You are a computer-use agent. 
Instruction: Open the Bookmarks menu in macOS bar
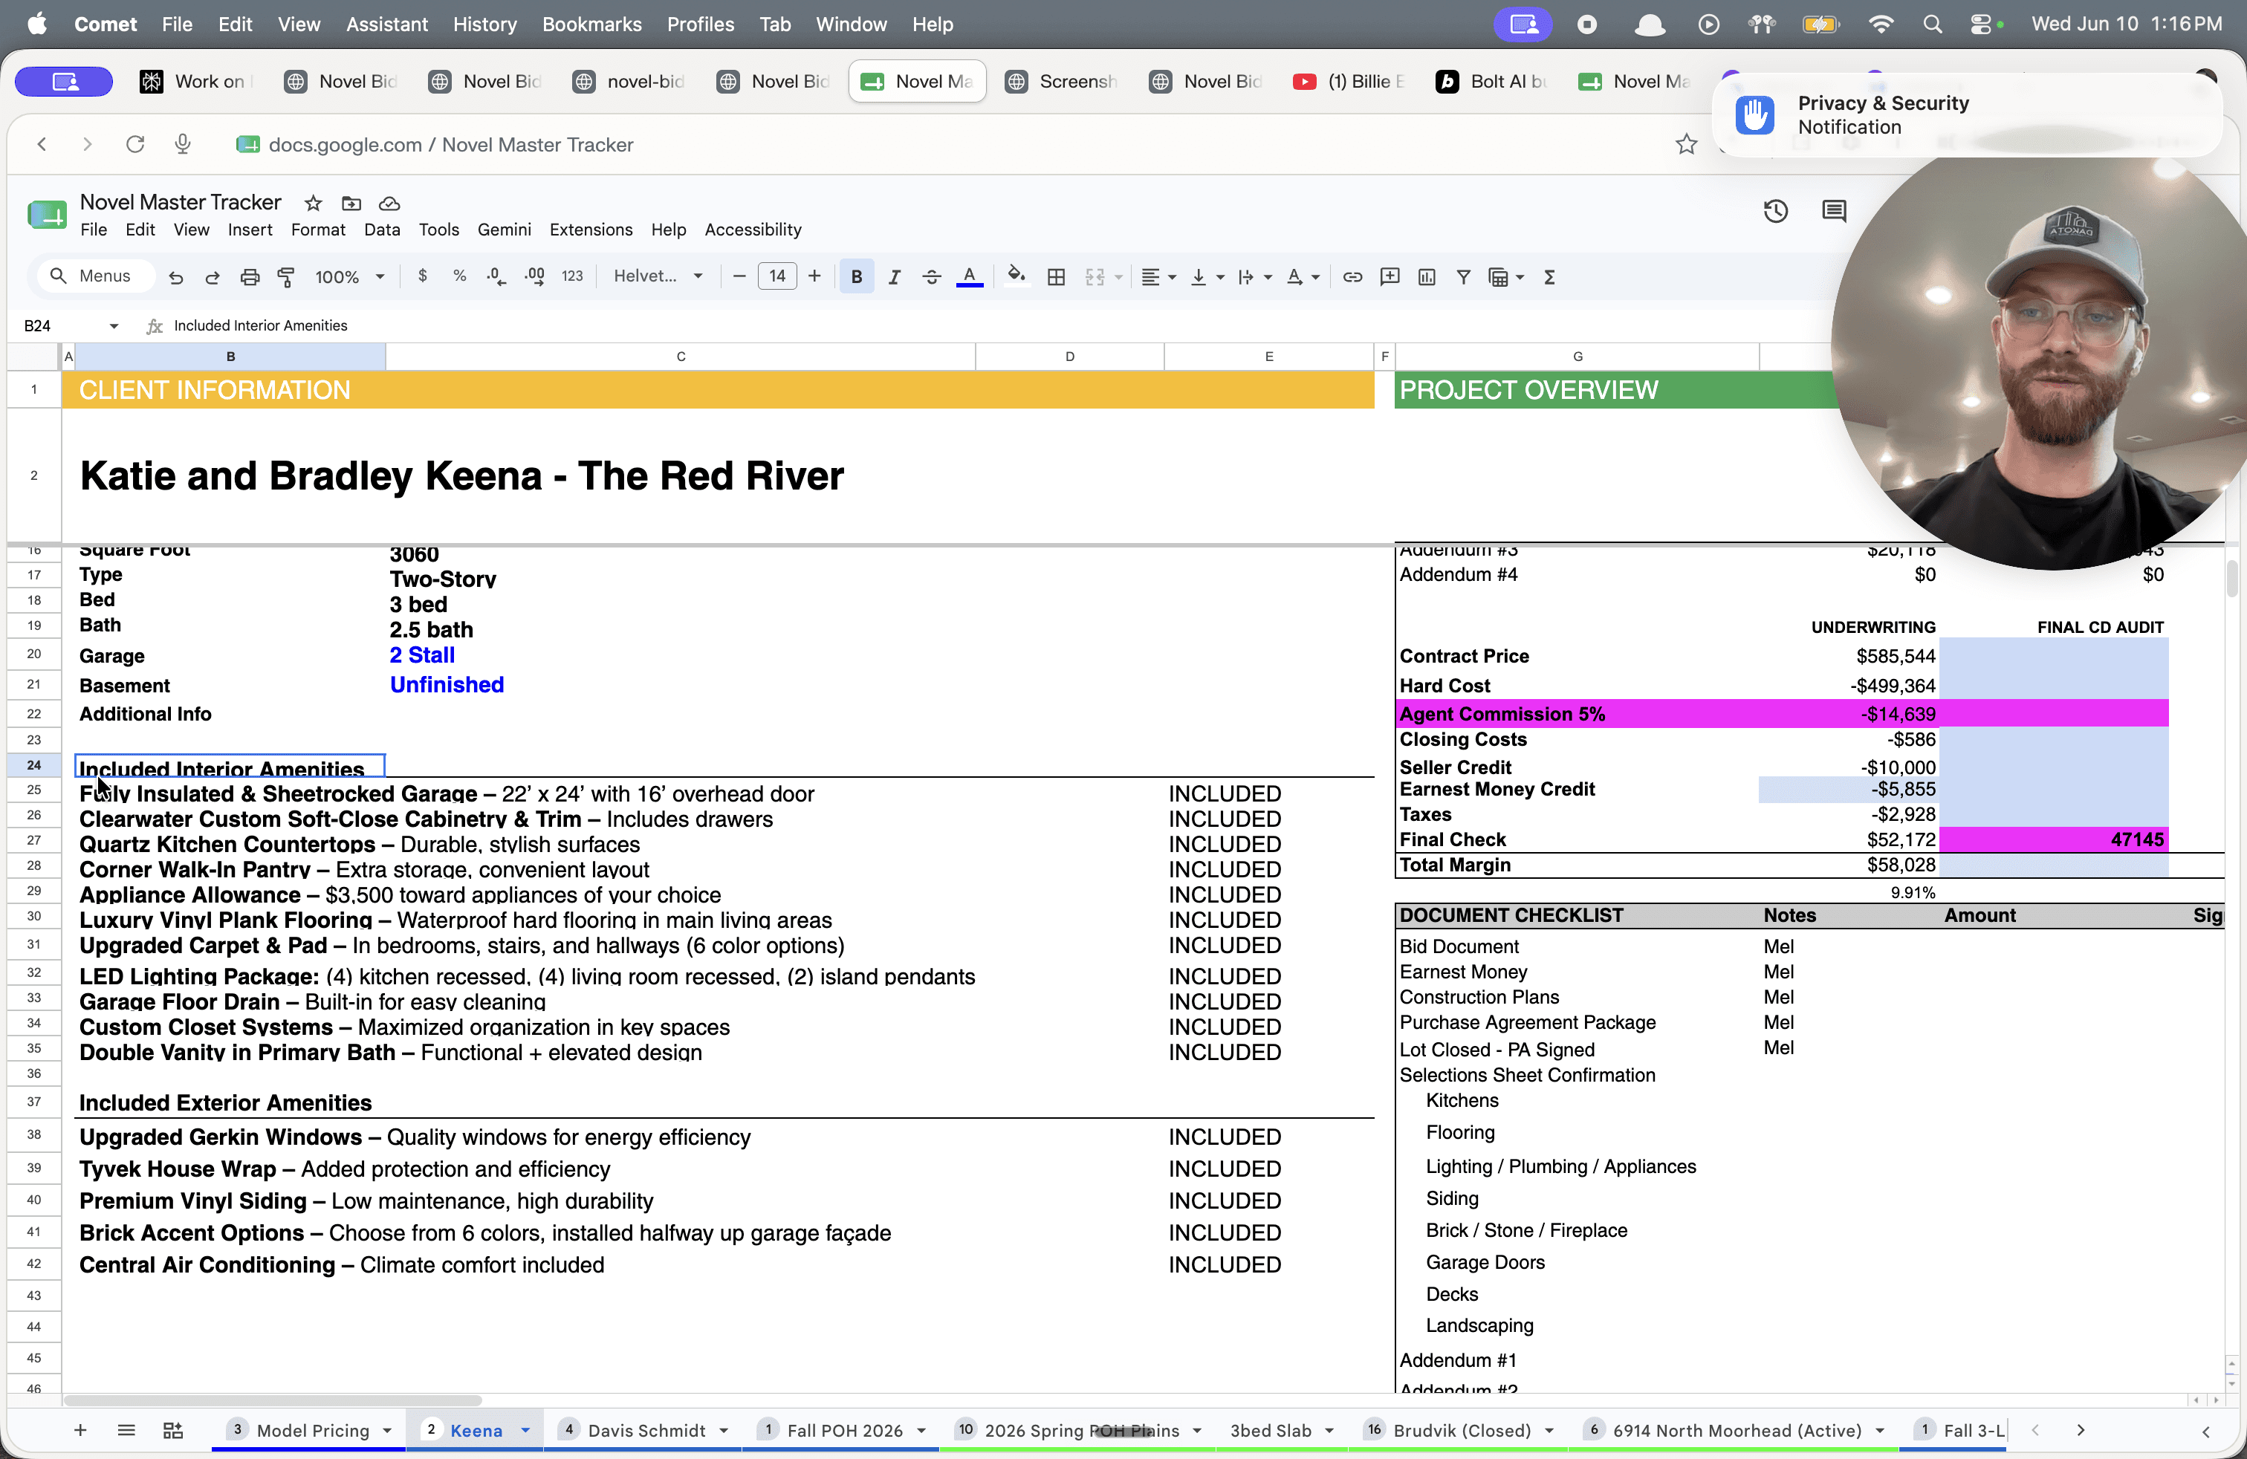click(591, 25)
